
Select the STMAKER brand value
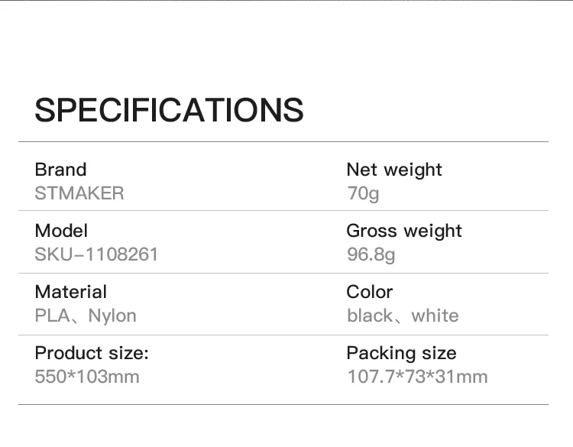click(79, 193)
